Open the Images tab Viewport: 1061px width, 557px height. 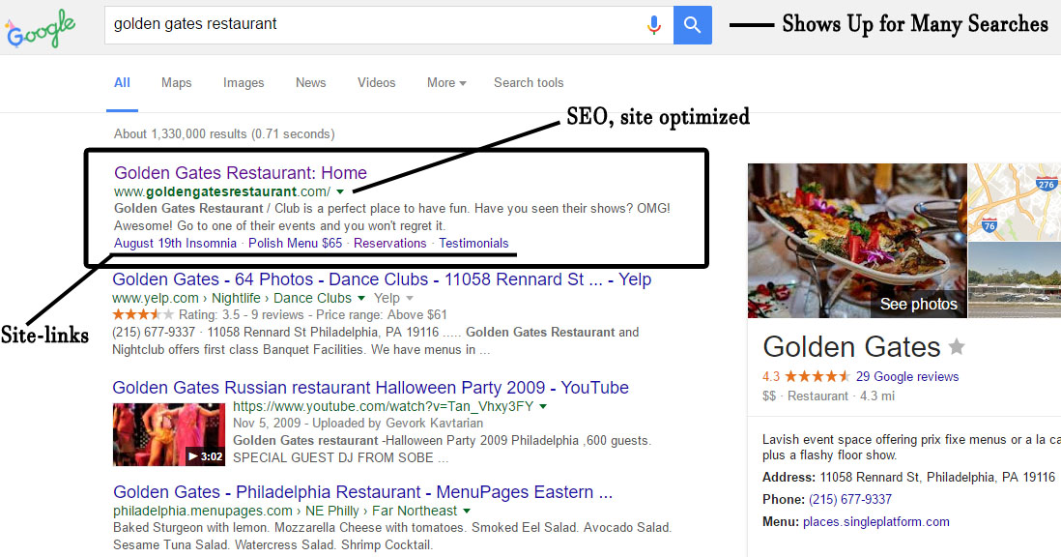[x=244, y=82]
